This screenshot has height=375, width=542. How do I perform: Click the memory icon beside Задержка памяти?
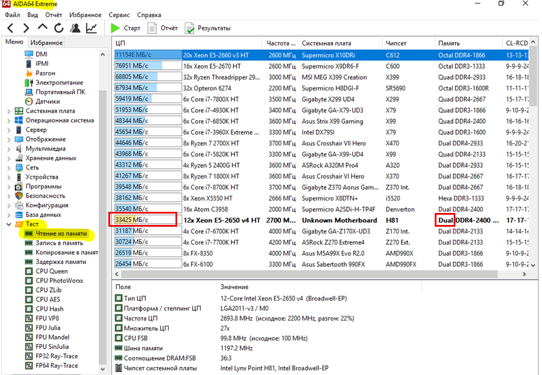[29, 262]
